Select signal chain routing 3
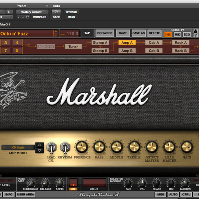The image size is (199, 199). pyautogui.click(x=6, y=43)
